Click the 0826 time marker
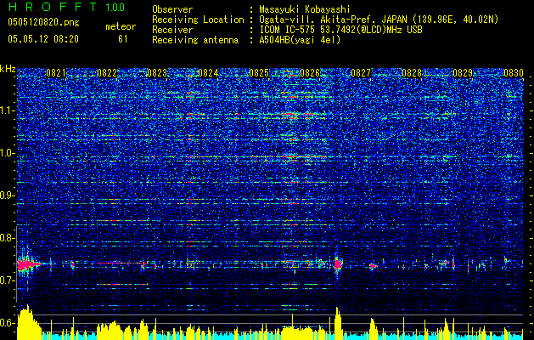534x340 pixels. 310,73
